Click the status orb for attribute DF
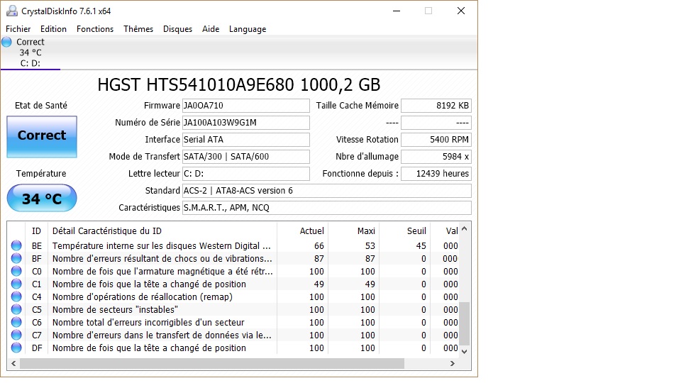The width and height of the screenshot is (681, 383). [16, 348]
